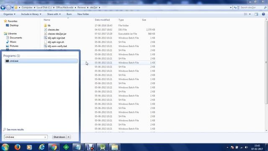The width and height of the screenshot is (268, 151).
Task: Open the address bar history dropdown
Action: coord(231,8)
